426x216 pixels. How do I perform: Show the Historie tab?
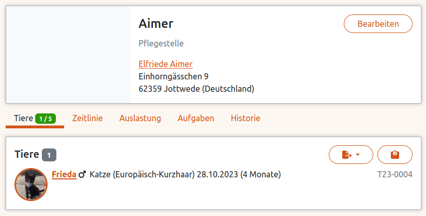246,118
